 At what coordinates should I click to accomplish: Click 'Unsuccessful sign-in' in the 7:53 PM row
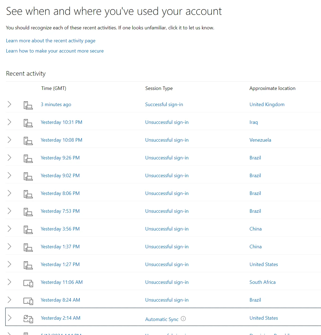(167, 211)
